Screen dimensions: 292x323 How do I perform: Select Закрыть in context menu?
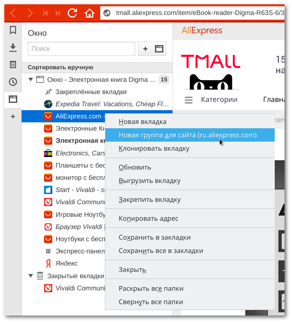(190, 269)
